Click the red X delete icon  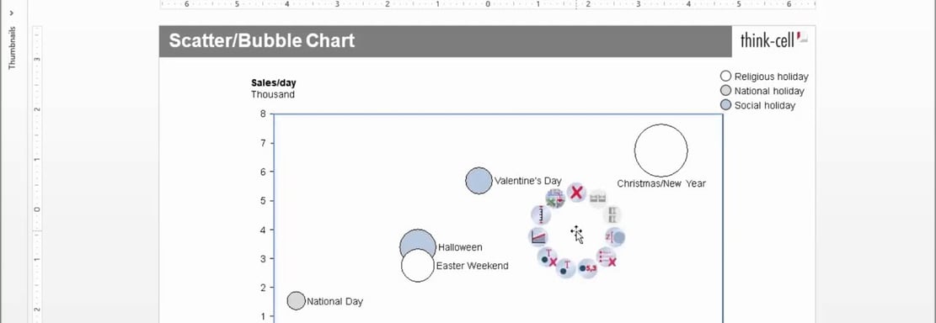(x=576, y=193)
